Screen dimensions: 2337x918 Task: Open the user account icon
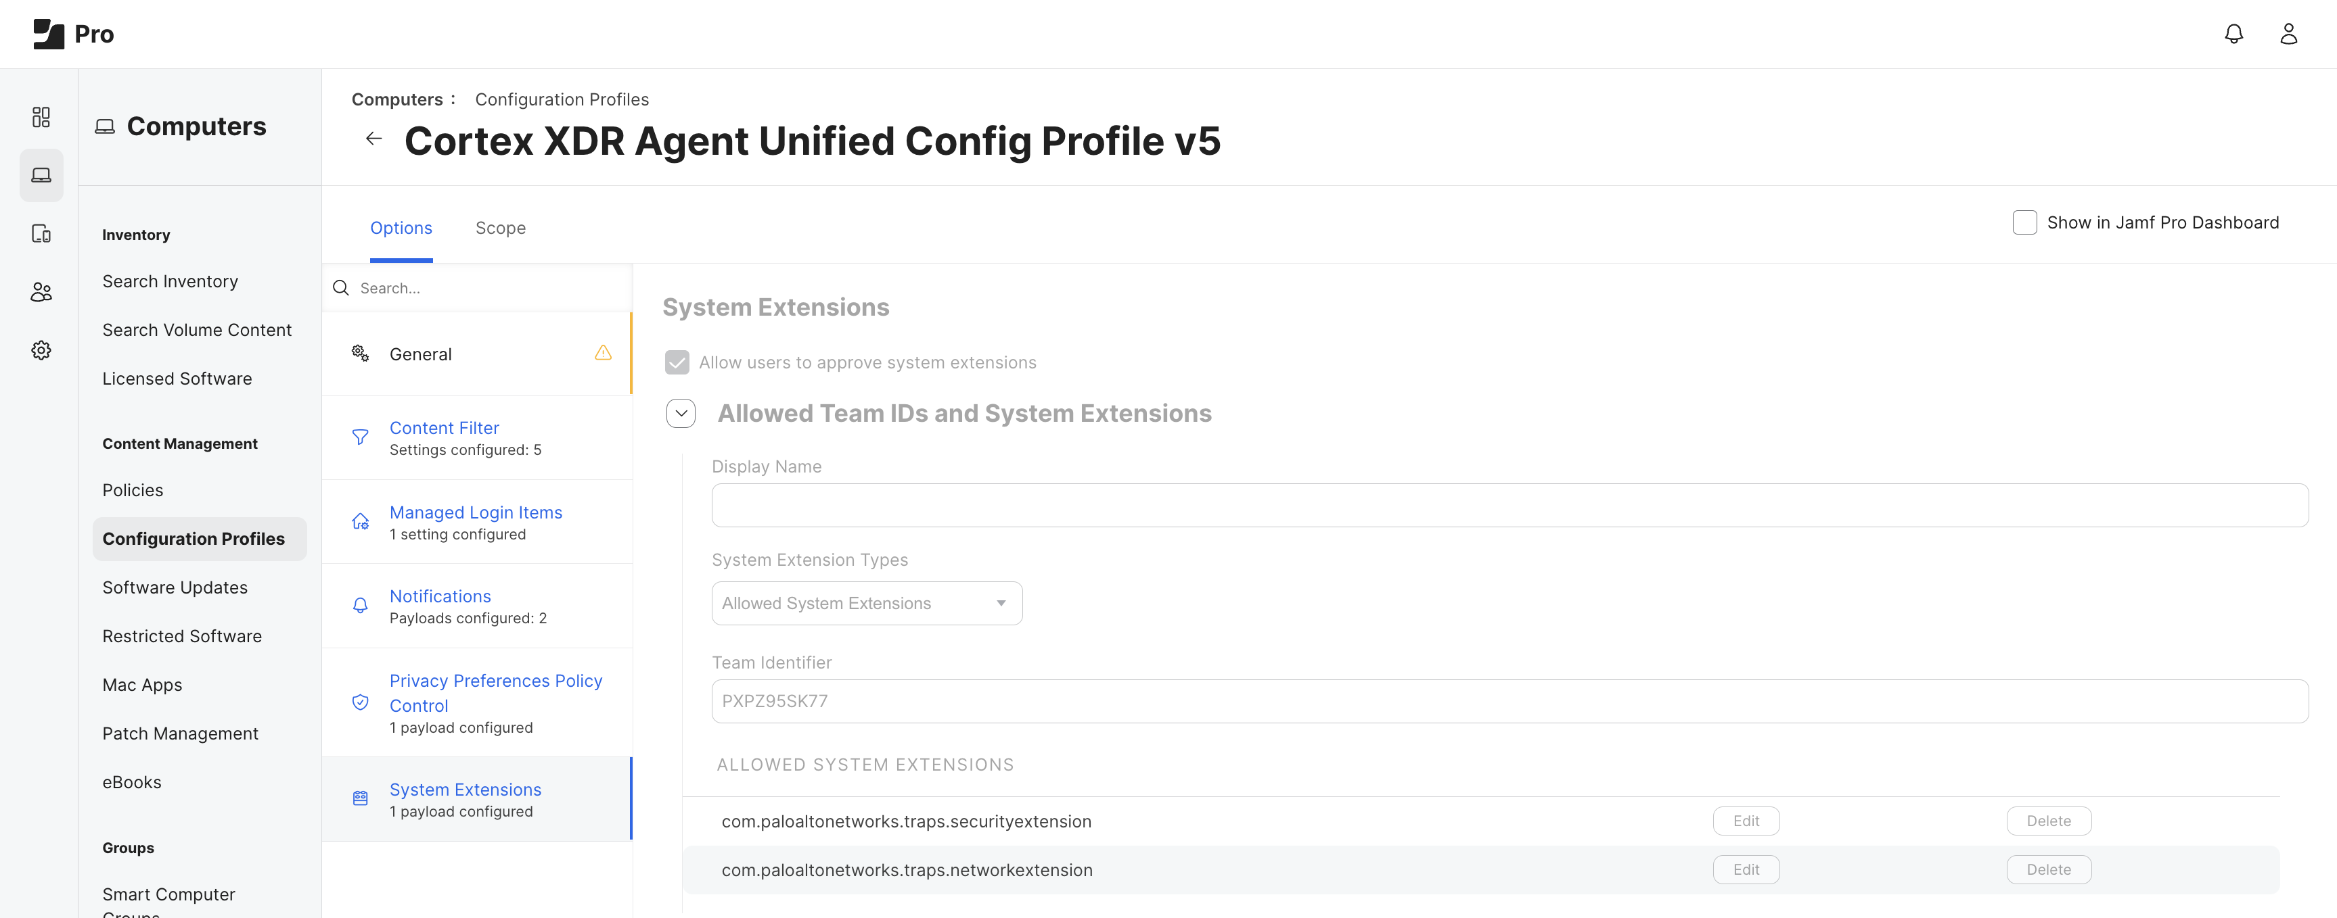[2288, 34]
